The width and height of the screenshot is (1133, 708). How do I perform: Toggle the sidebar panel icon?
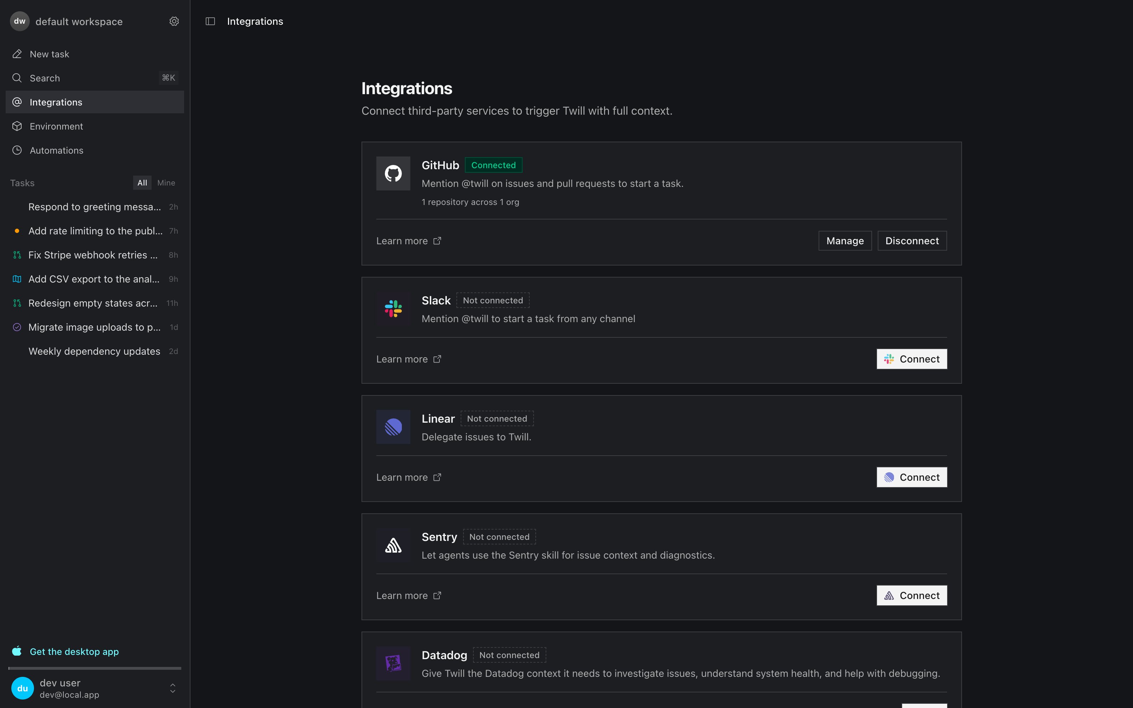[210, 22]
